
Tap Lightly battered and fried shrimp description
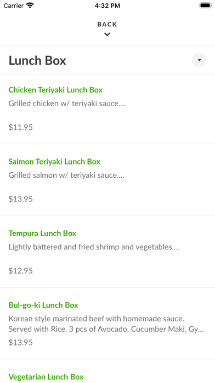pyautogui.click(x=94, y=247)
